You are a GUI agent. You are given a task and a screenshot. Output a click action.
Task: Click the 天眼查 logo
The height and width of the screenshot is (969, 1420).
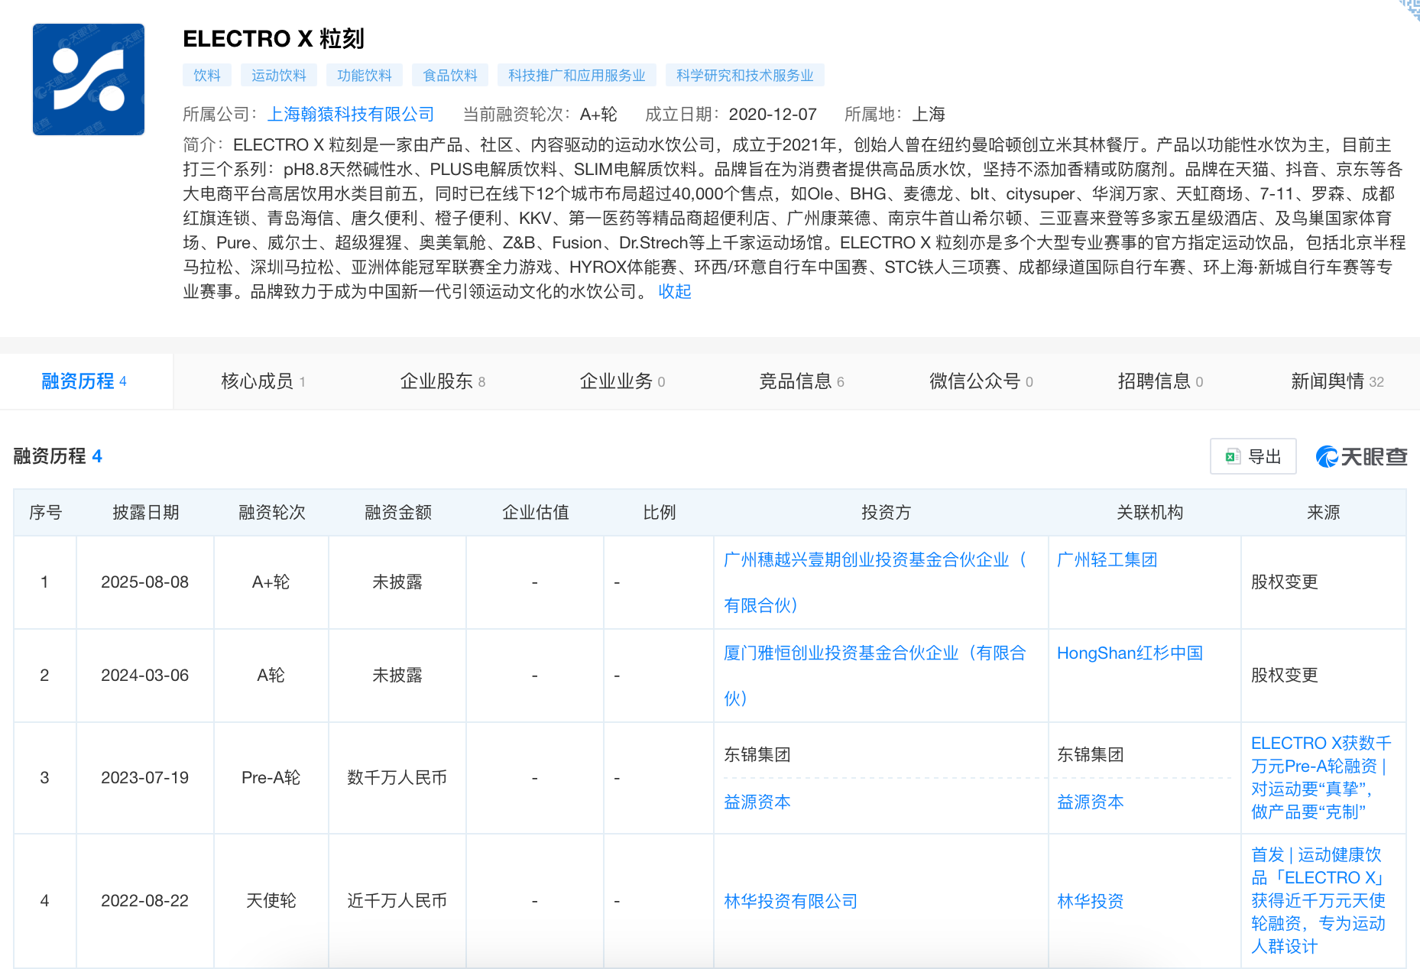pos(1362,456)
